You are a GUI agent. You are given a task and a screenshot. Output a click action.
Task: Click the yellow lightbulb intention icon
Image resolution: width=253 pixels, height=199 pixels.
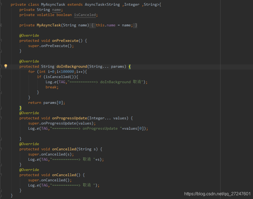pos(6,66)
